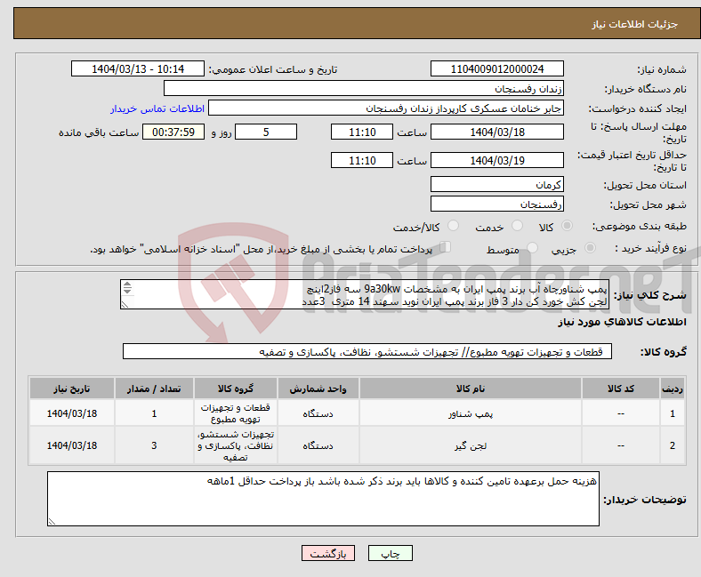Click the remaining days field showing 5
This screenshot has width=701, height=577.
click(266, 132)
